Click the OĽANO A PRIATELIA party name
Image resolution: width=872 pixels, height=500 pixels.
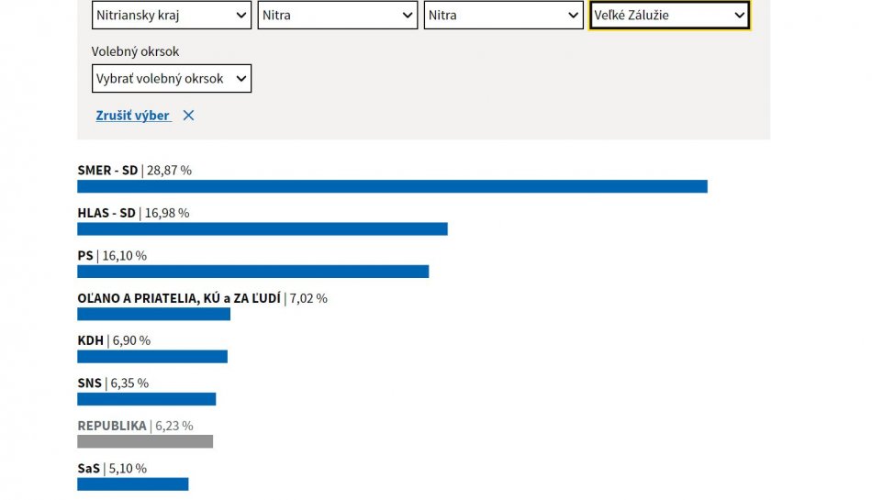[x=179, y=298]
